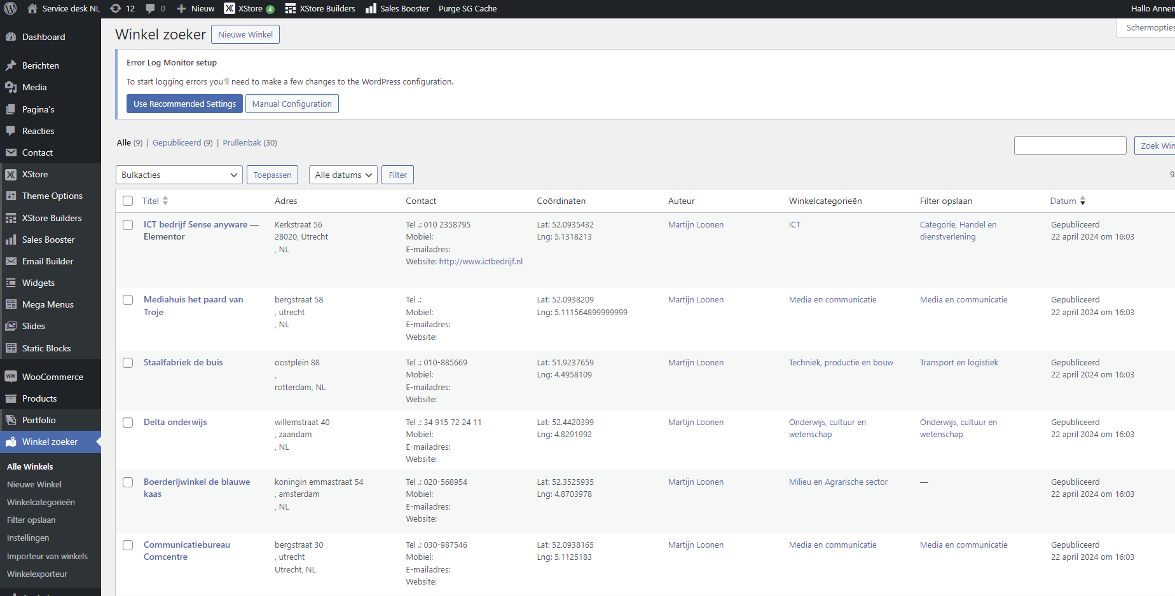The image size is (1175, 596).
Task: Open the updates icon showing 12
Action: 116,8
